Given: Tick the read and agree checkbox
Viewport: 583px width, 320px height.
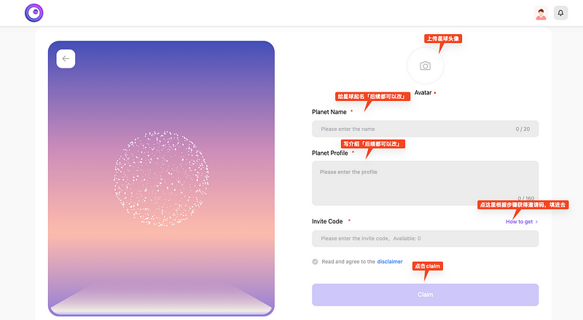Looking at the screenshot, I should [315, 261].
